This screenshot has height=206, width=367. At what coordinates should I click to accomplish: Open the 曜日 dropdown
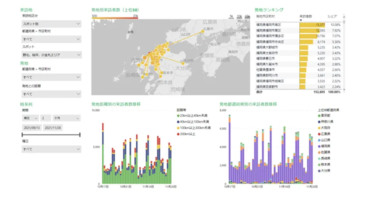(x=51, y=149)
